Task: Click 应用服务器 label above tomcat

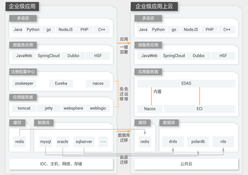Action: [23, 97]
